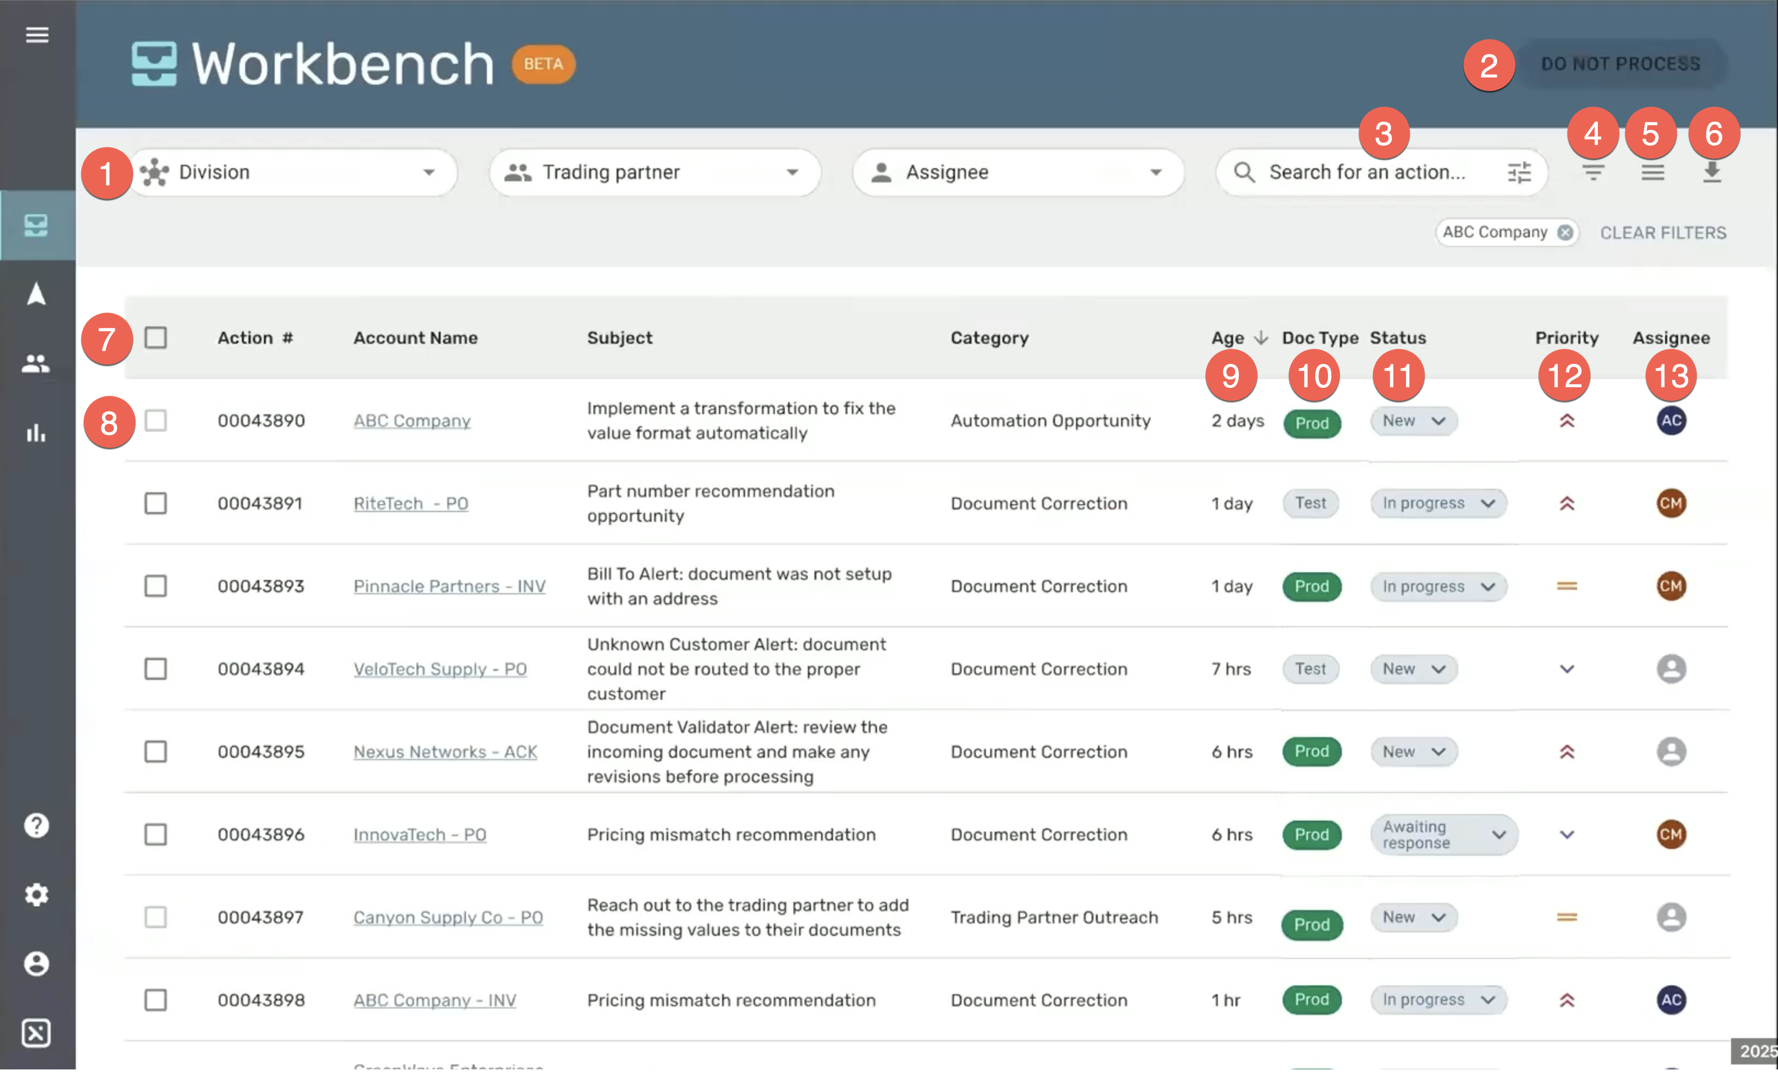Click the density lines icon

[x=1652, y=172]
